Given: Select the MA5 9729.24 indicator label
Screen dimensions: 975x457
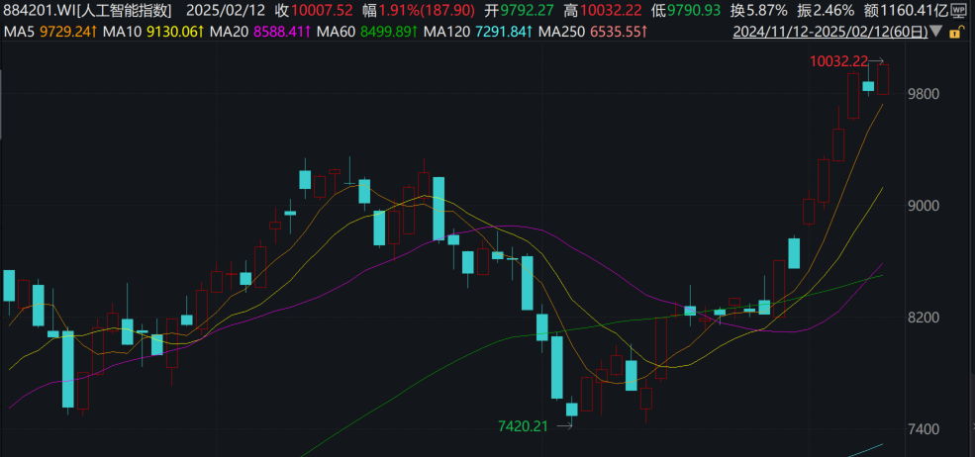Looking at the screenshot, I should point(50,32).
